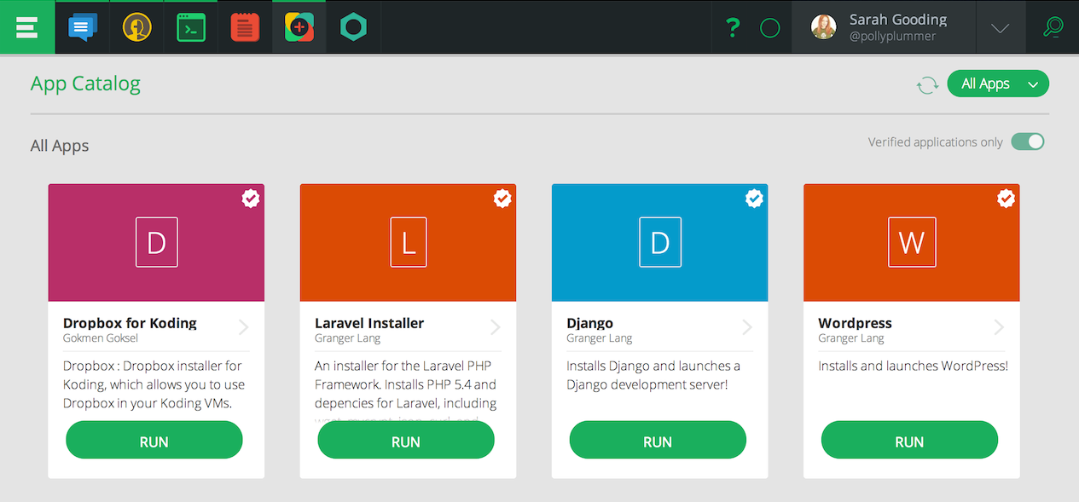
Task: Open the Activity chat sidebar icon
Action: [82, 26]
